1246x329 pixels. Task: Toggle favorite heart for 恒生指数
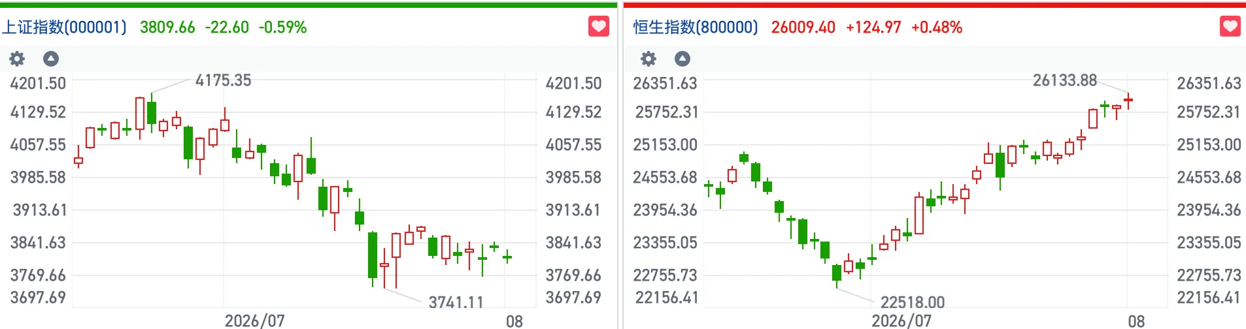click(1230, 27)
